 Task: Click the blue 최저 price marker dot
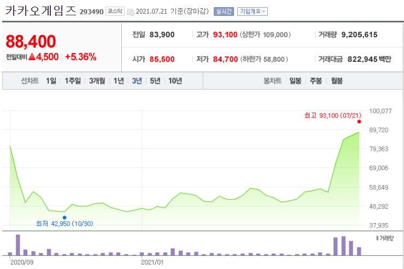(65, 218)
